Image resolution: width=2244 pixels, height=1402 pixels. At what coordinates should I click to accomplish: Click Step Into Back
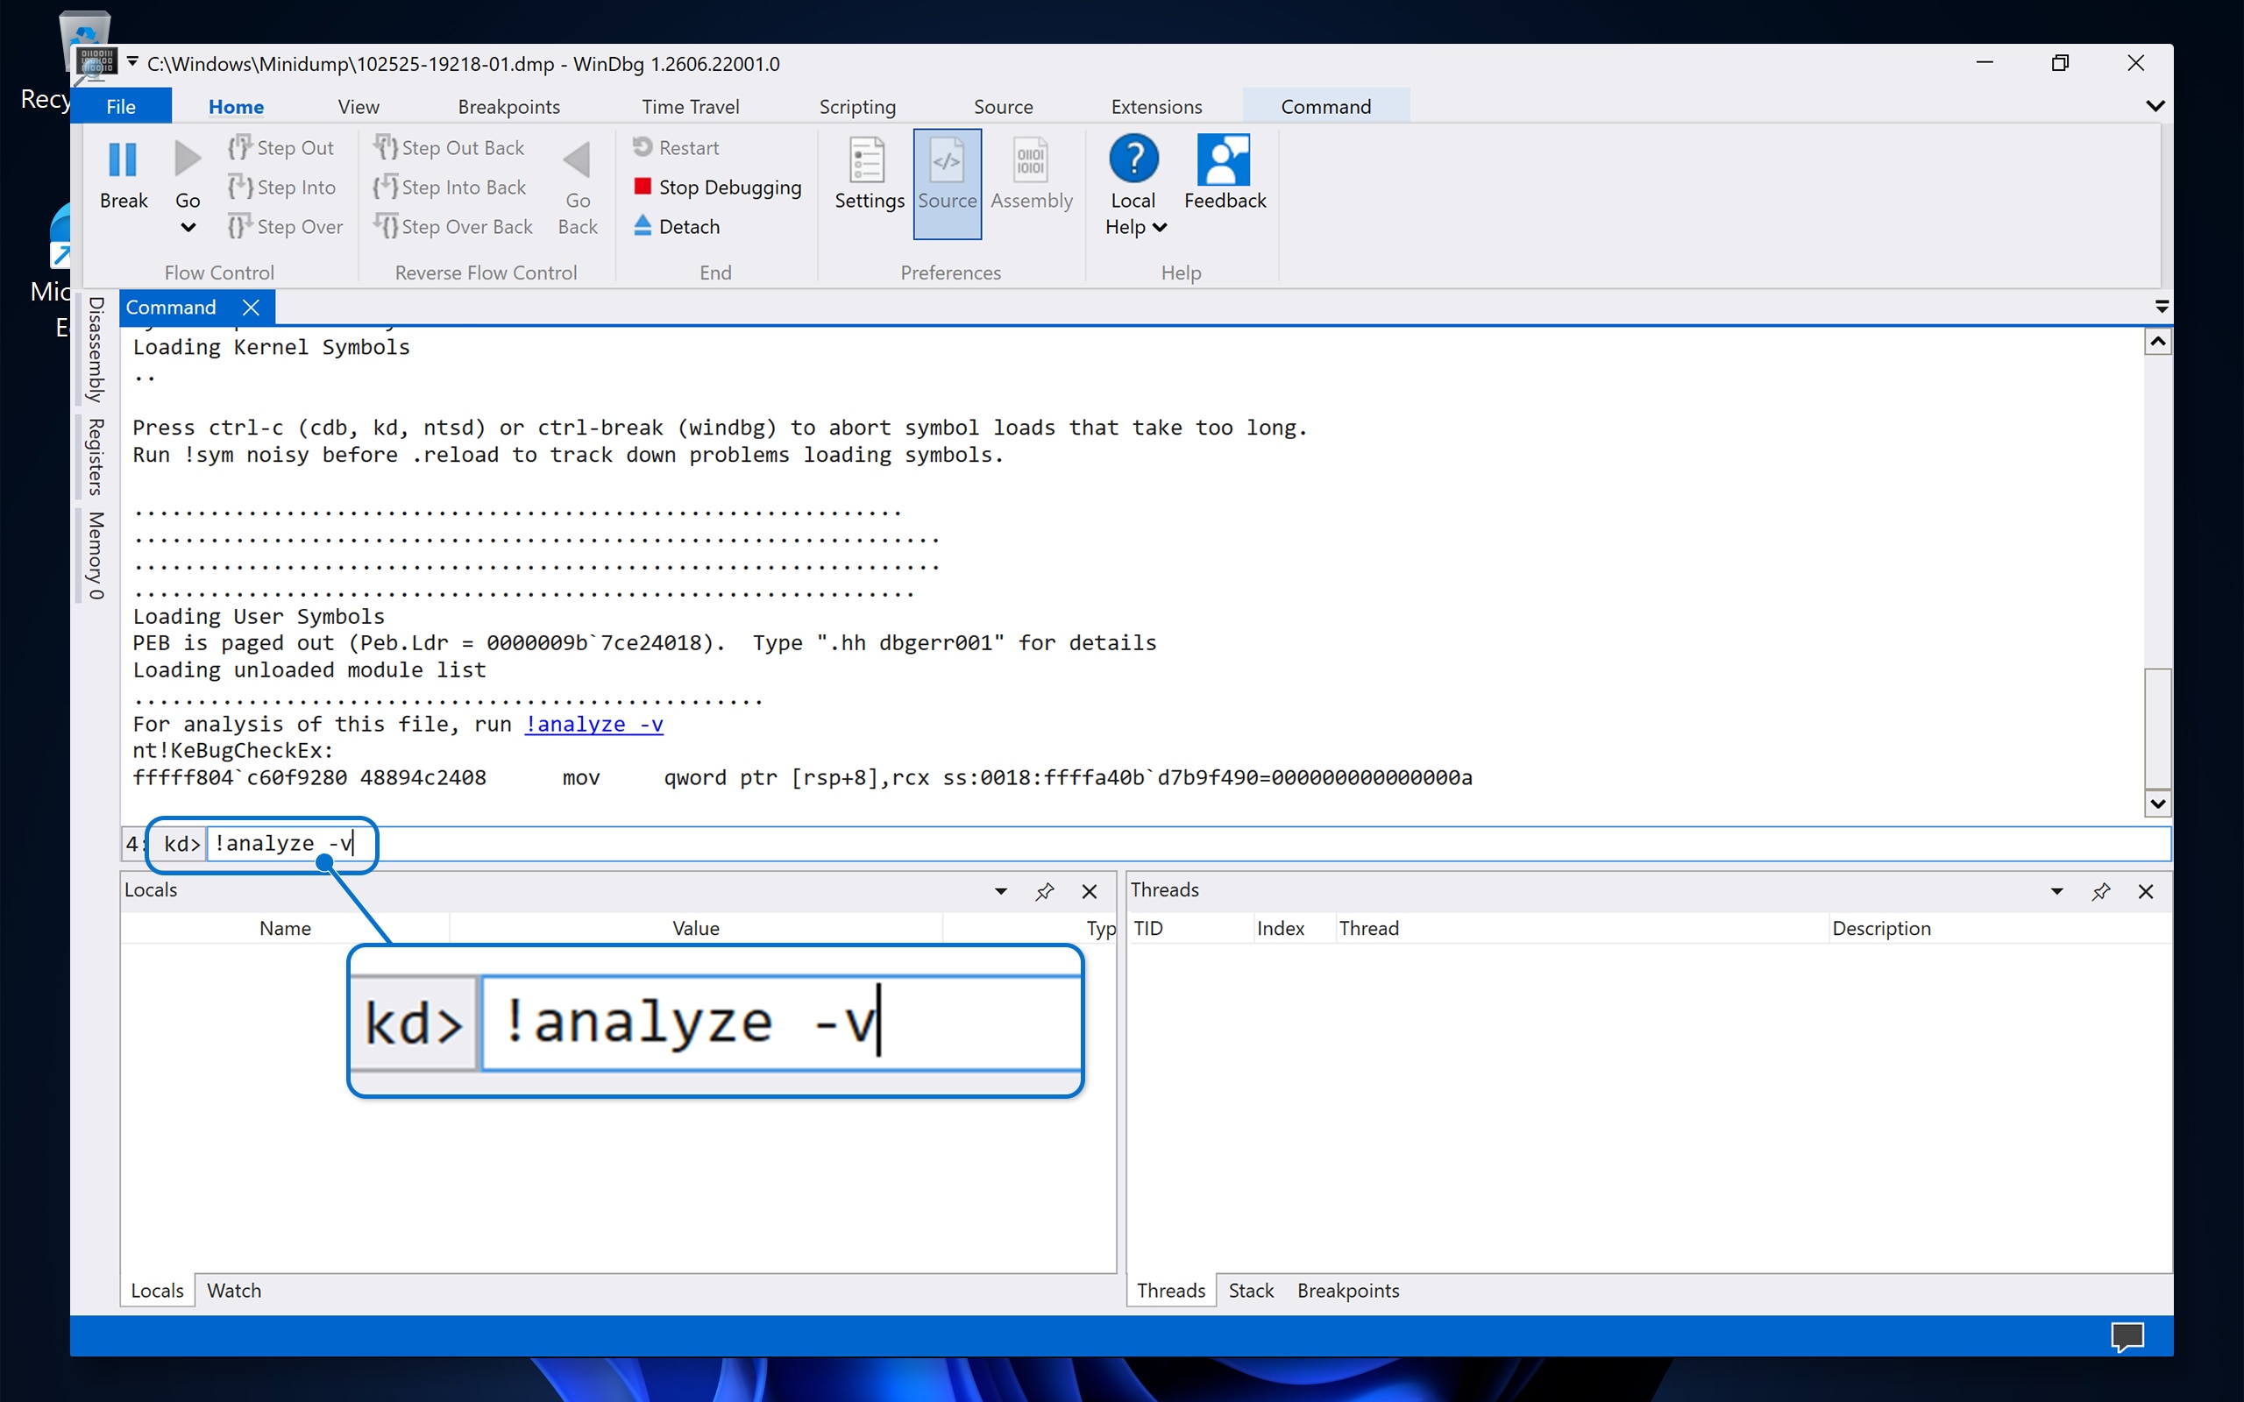[450, 188]
